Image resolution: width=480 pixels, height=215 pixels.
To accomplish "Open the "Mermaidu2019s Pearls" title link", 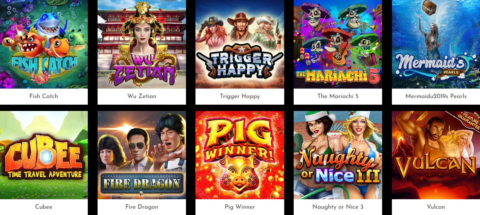I will 436,96.
